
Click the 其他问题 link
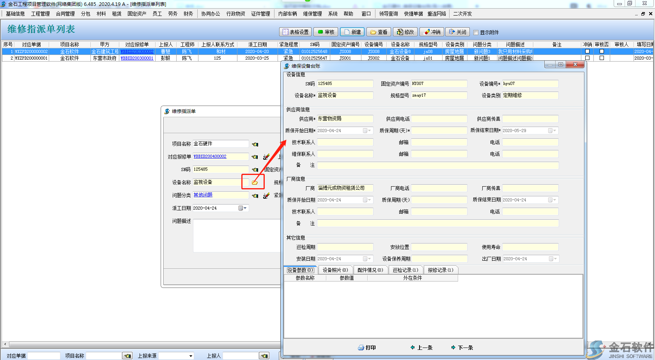click(x=203, y=195)
